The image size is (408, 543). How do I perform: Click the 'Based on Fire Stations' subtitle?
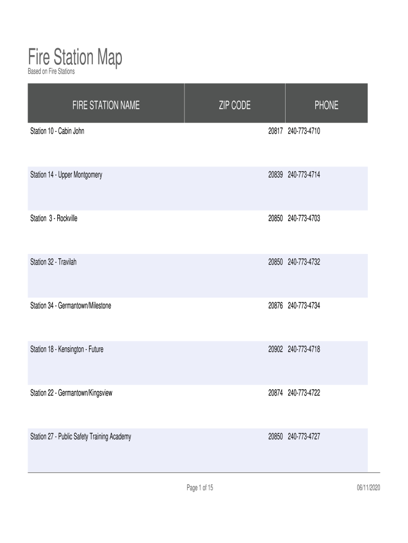click(x=51, y=72)
